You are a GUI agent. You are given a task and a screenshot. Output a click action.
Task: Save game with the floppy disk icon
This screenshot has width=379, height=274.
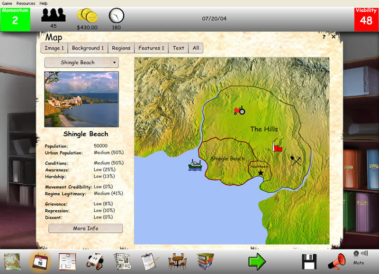pos(309,261)
